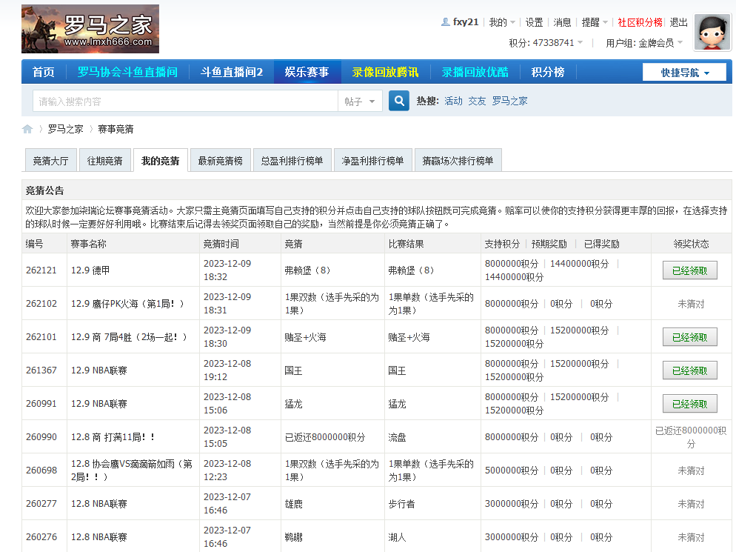Image resolution: width=736 pixels, height=552 pixels.
Task: Click the user silhouette icon beside fxy21
Action: (445, 21)
